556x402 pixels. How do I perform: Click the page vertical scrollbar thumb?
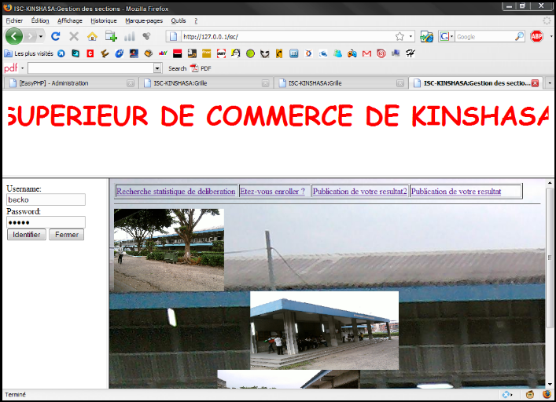pos(550,258)
